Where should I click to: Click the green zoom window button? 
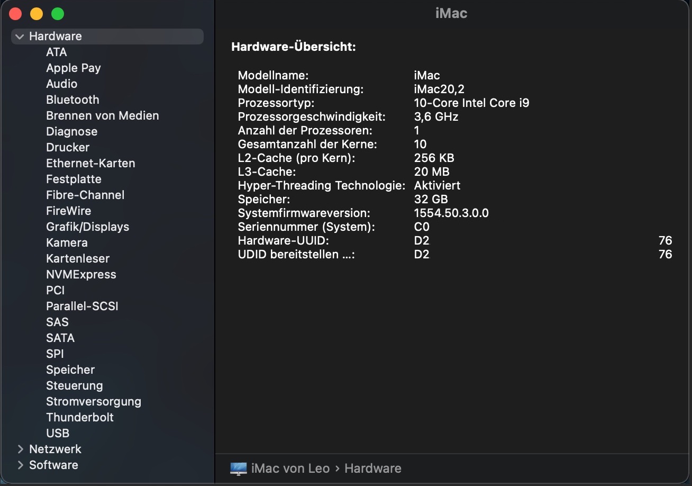[x=58, y=14]
